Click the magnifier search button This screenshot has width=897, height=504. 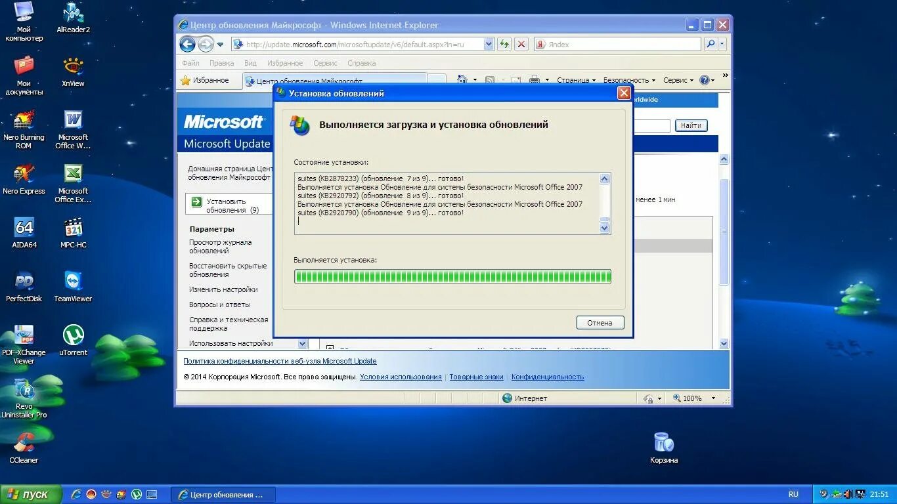pyautogui.click(x=710, y=44)
